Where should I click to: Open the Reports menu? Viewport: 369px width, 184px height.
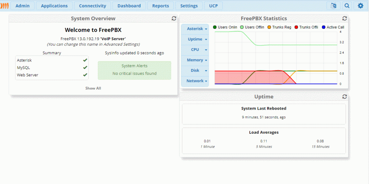pyautogui.click(x=160, y=6)
